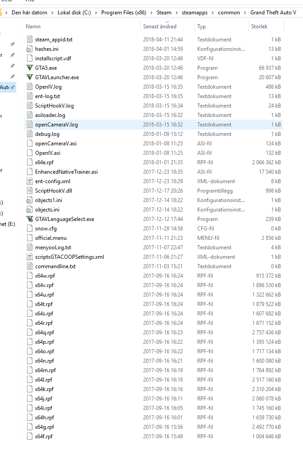Screen dimensions: 303x450
Task: Click the openCameraV.asi file icon
Action: pos(29,144)
